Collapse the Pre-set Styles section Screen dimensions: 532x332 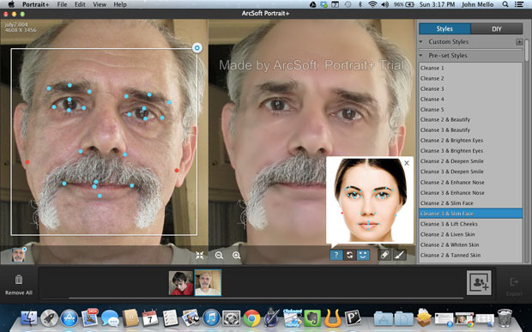coord(421,55)
